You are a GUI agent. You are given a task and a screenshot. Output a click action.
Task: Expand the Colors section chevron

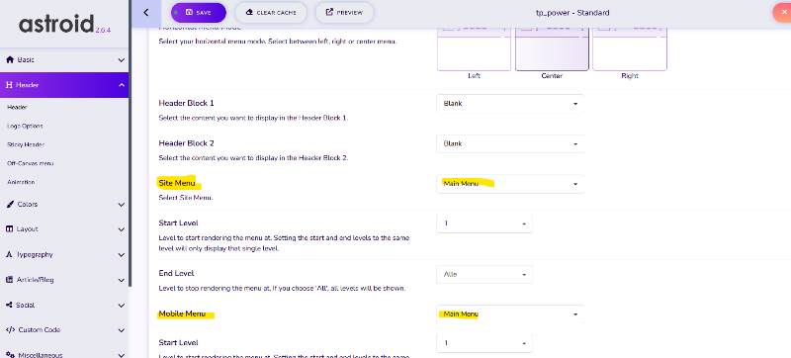(x=121, y=205)
